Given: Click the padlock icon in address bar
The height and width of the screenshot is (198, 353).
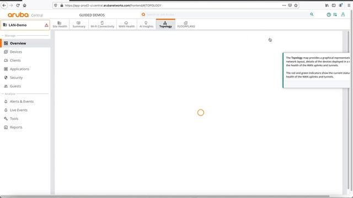Looking at the screenshot, I should coord(61,5).
